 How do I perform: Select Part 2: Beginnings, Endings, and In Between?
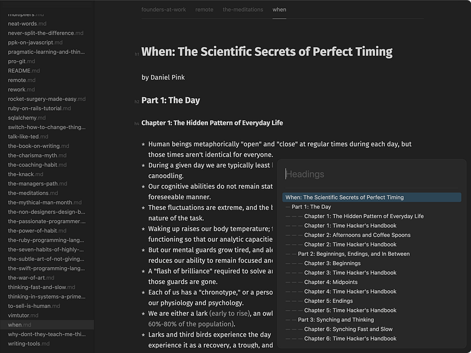tap(354, 254)
